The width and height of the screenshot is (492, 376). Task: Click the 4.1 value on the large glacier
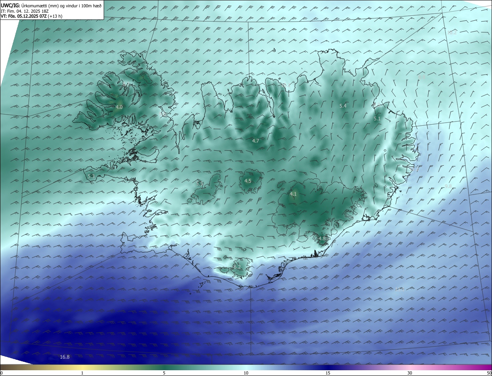[293, 194]
